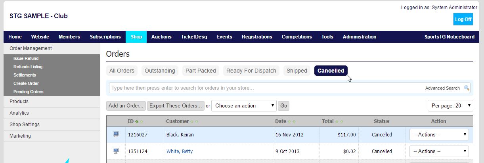This screenshot has height=163, width=484.
Task: Open Refunds Listing in sidebar
Action: (28, 67)
